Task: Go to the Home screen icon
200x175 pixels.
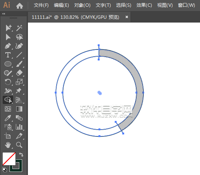Action: pos(20,6)
